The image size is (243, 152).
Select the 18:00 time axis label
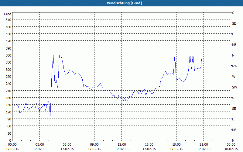coord(176,144)
